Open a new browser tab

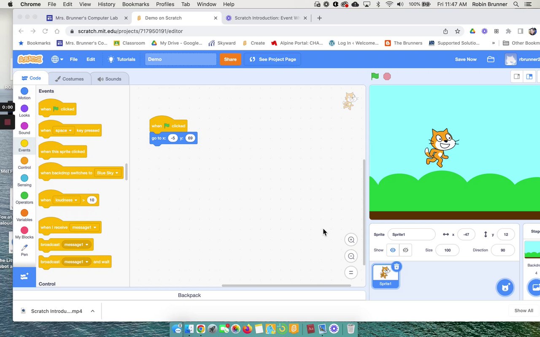(x=319, y=18)
